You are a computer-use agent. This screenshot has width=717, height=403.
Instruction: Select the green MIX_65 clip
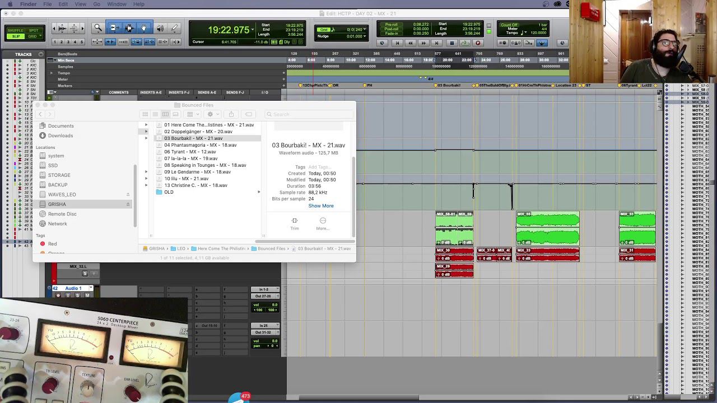pyautogui.click(x=548, y=228)
